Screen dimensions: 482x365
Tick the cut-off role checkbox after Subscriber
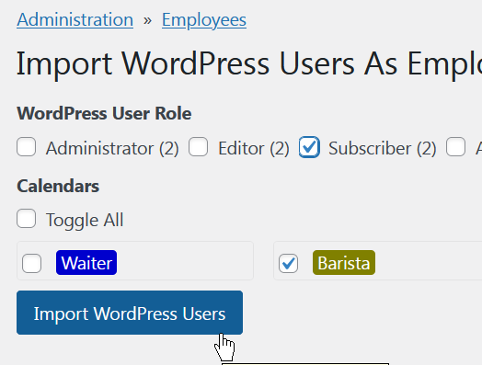(x=456, y=147)
